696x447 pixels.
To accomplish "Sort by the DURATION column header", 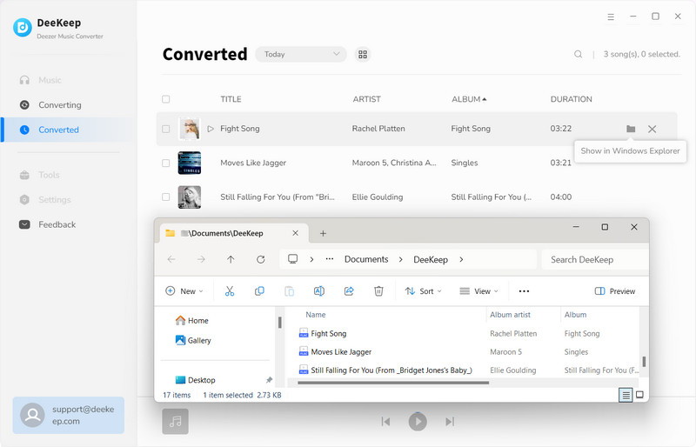I will point(572,99).
